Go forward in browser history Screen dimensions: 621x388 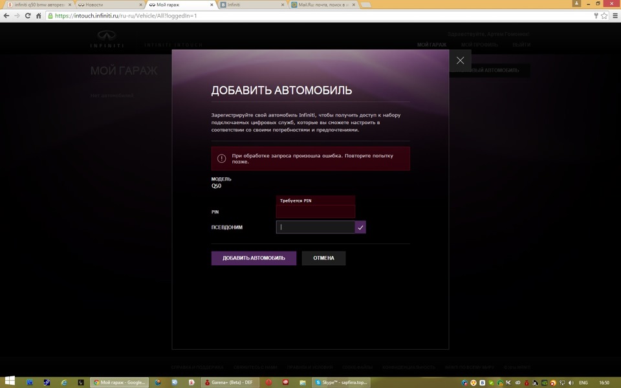point(17,16)
